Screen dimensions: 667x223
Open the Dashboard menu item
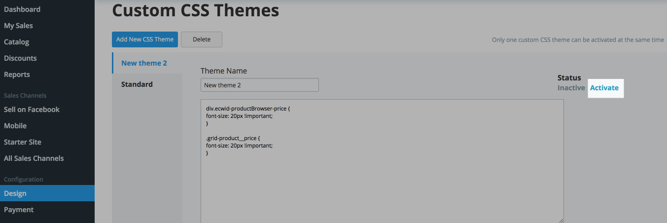coord(22,9)
